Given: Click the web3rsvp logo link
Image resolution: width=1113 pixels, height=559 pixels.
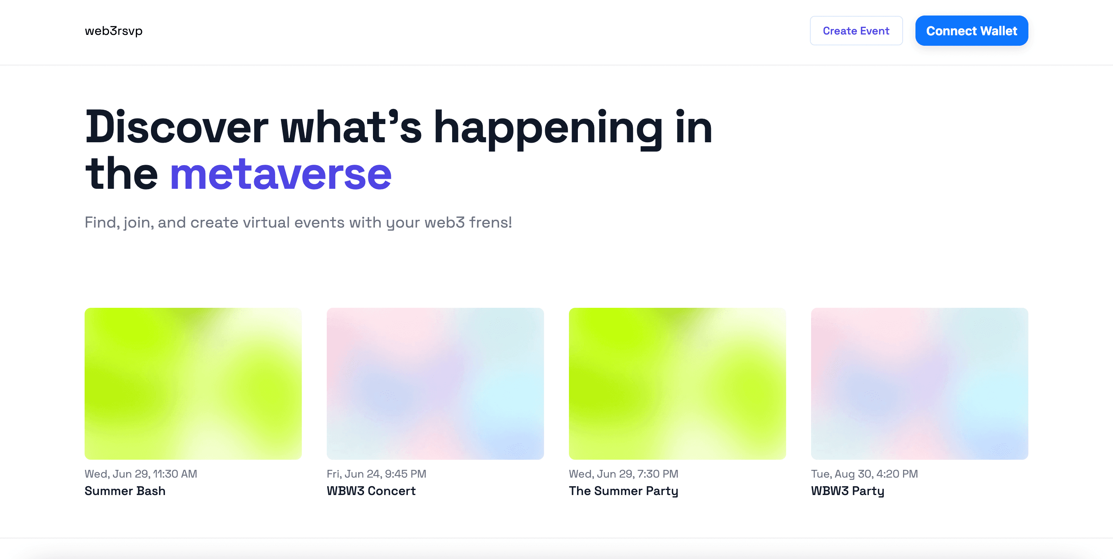Looking at the screenshot, I should coord(114,31).
